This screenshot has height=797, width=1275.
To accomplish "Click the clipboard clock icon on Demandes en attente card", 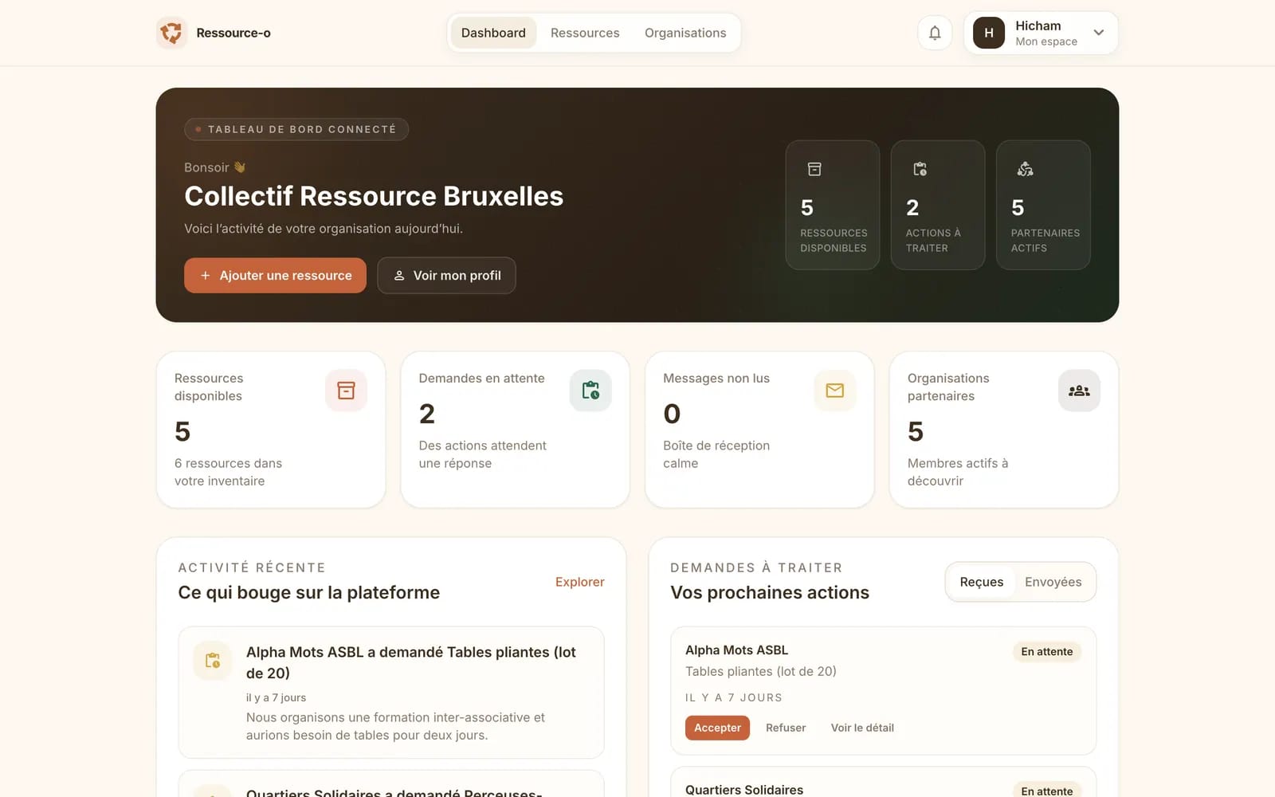I will (590, 391).
